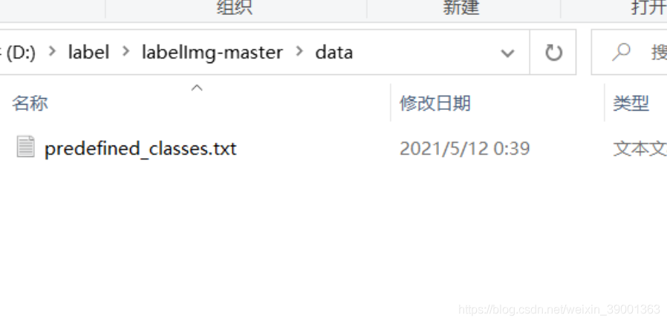667x323 pixels.
Task: Click the 新建 ribbon group label
Action: [x=461, y=7]
